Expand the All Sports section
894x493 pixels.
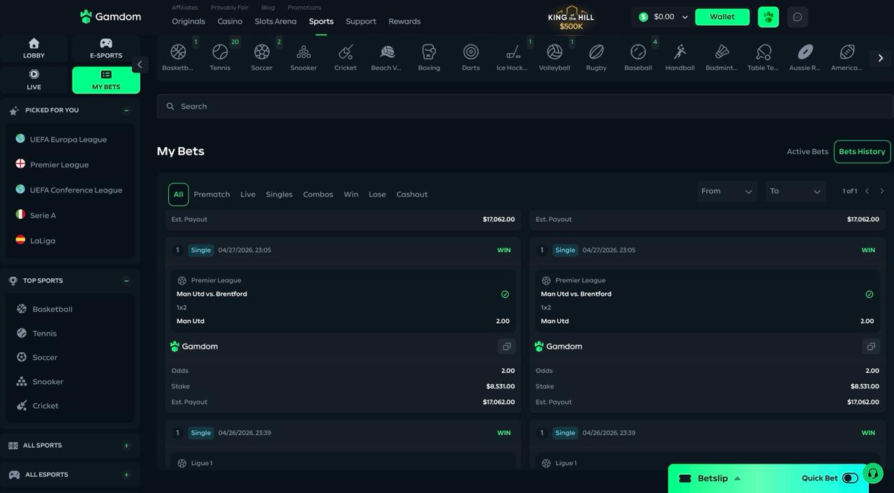[126, 446]
